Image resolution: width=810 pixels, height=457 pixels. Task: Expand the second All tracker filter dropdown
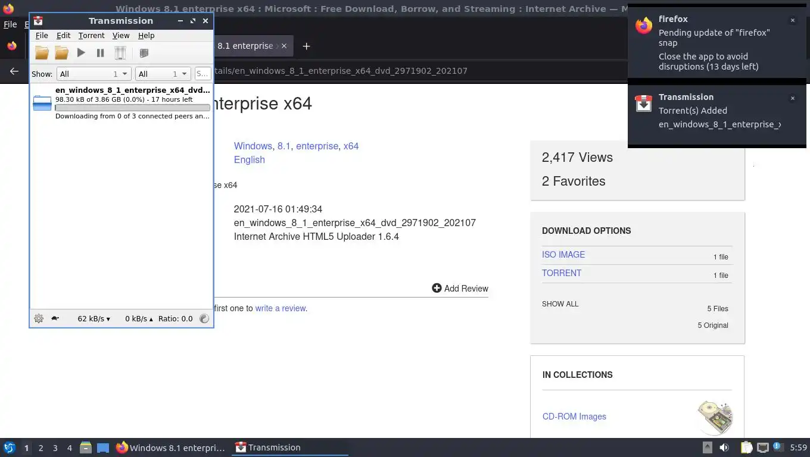click(x=163, y=74)
